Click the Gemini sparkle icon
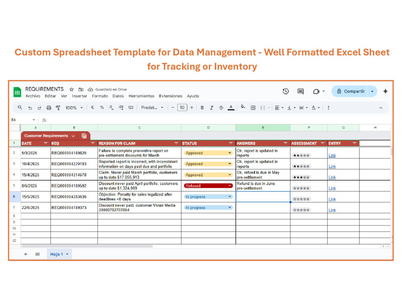The height and width of the screenshot is (303, 404). (385, 91)
